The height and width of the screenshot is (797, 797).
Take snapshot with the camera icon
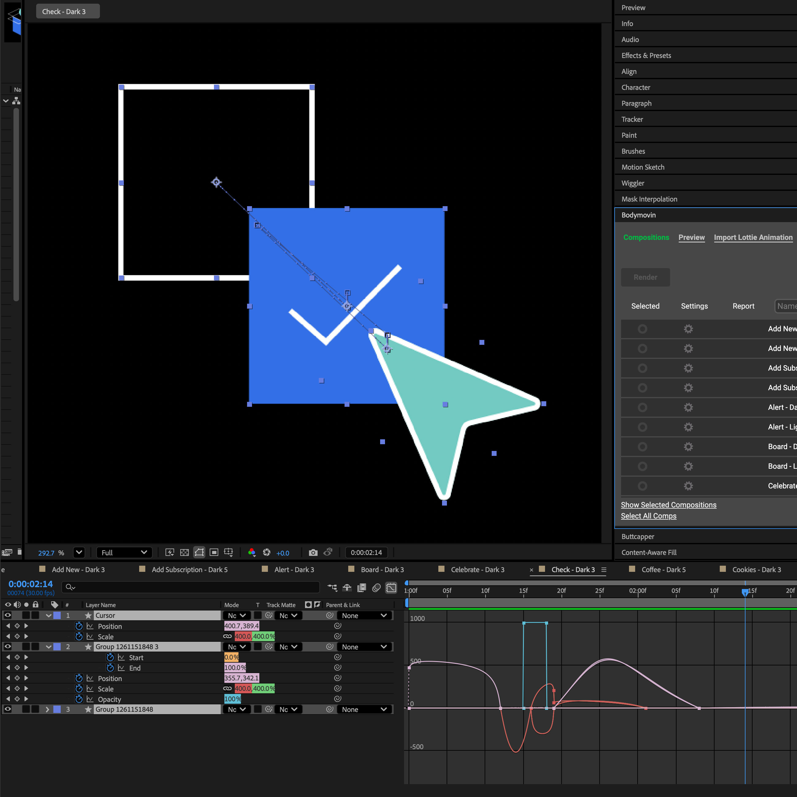coord(313,552)
